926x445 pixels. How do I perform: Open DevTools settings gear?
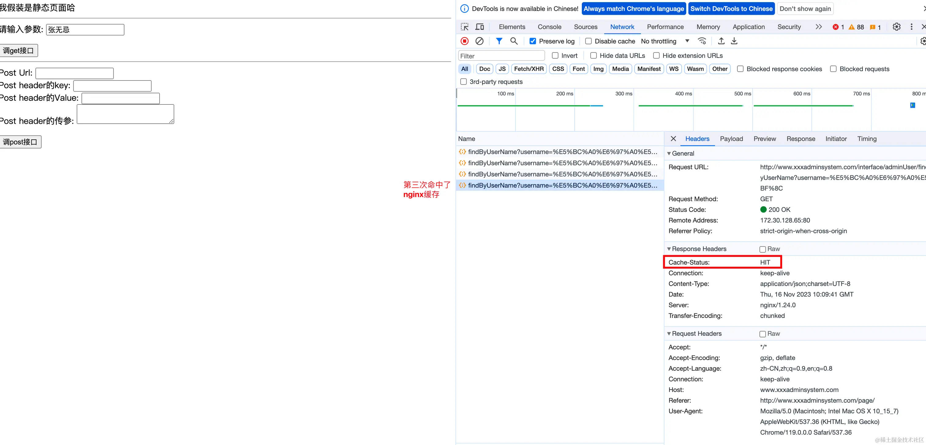[896, 27]
